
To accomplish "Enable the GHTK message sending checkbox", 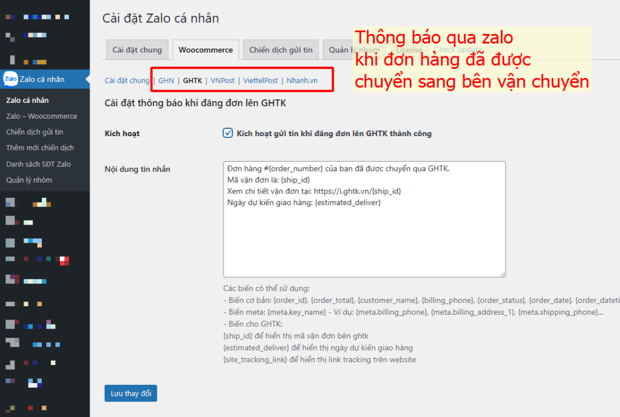I will [228, 133].
